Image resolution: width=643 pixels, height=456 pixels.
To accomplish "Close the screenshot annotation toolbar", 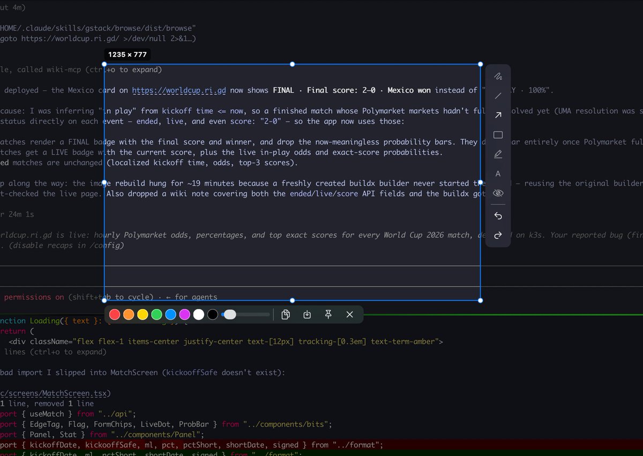I will [x=350, y=315].
